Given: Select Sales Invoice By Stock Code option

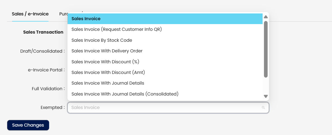Looking at the screenshot, I should tap(102, 40).
